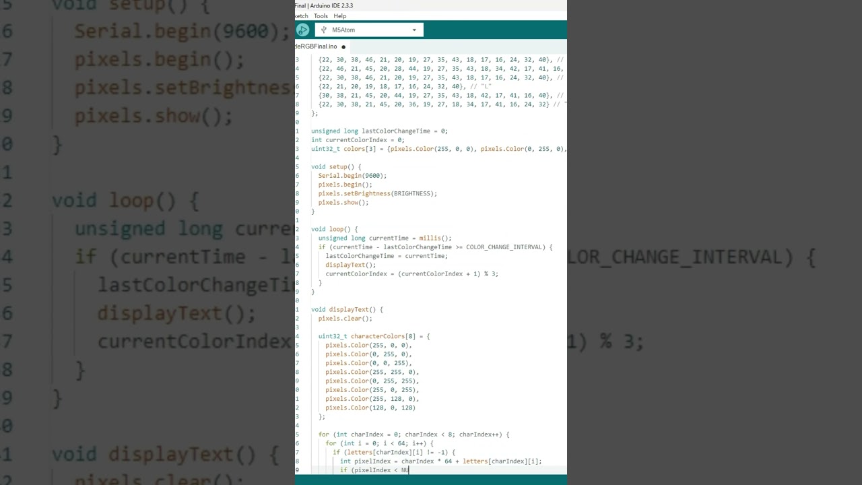The height and width of the screenshot is (485, 862).
Task: Click the Arduino IDE 2.3.3 title text
Action: tap(331, 5)
